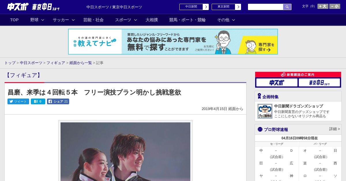Open 競馬・ボート・競輪 menu item
The height and width of the screenshot is (181, 346).
tap(187, 20)
